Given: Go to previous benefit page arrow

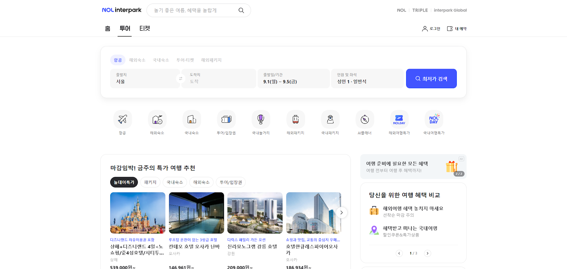Looking at the screenshot, I should 399,253.
